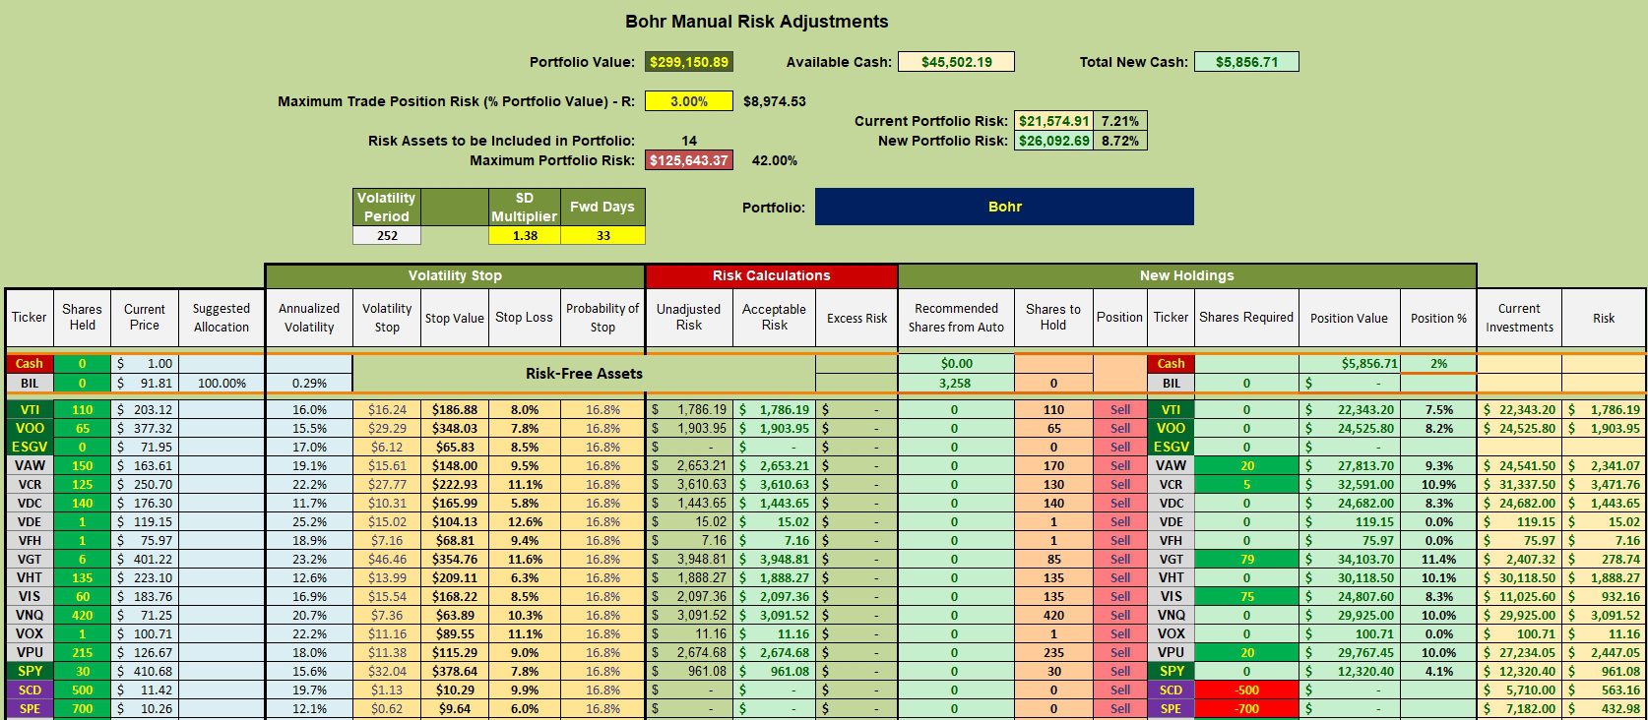The image size is (1648, 720).
Task: Click the New Holdings section header
Action: (x=1186, y=275)
